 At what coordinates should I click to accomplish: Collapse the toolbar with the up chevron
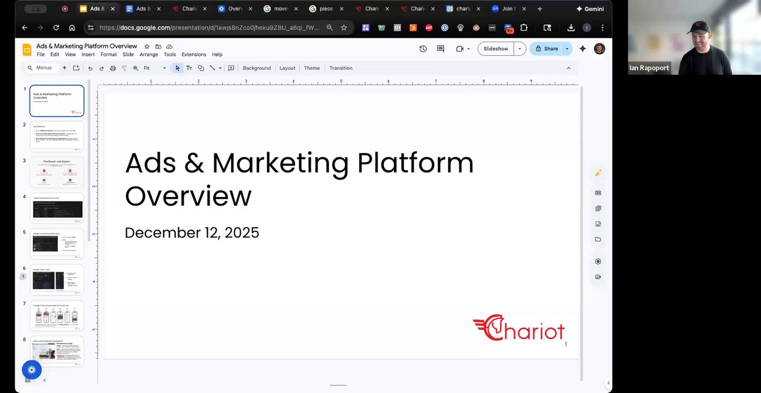pos(568,68)
